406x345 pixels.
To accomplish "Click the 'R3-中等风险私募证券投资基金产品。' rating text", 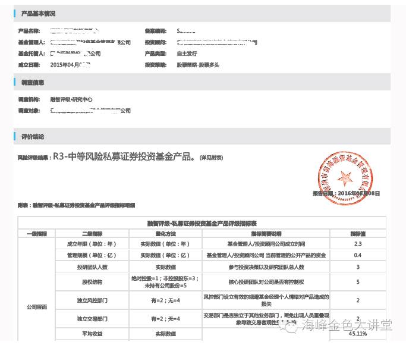I will [x=124, y=156].
